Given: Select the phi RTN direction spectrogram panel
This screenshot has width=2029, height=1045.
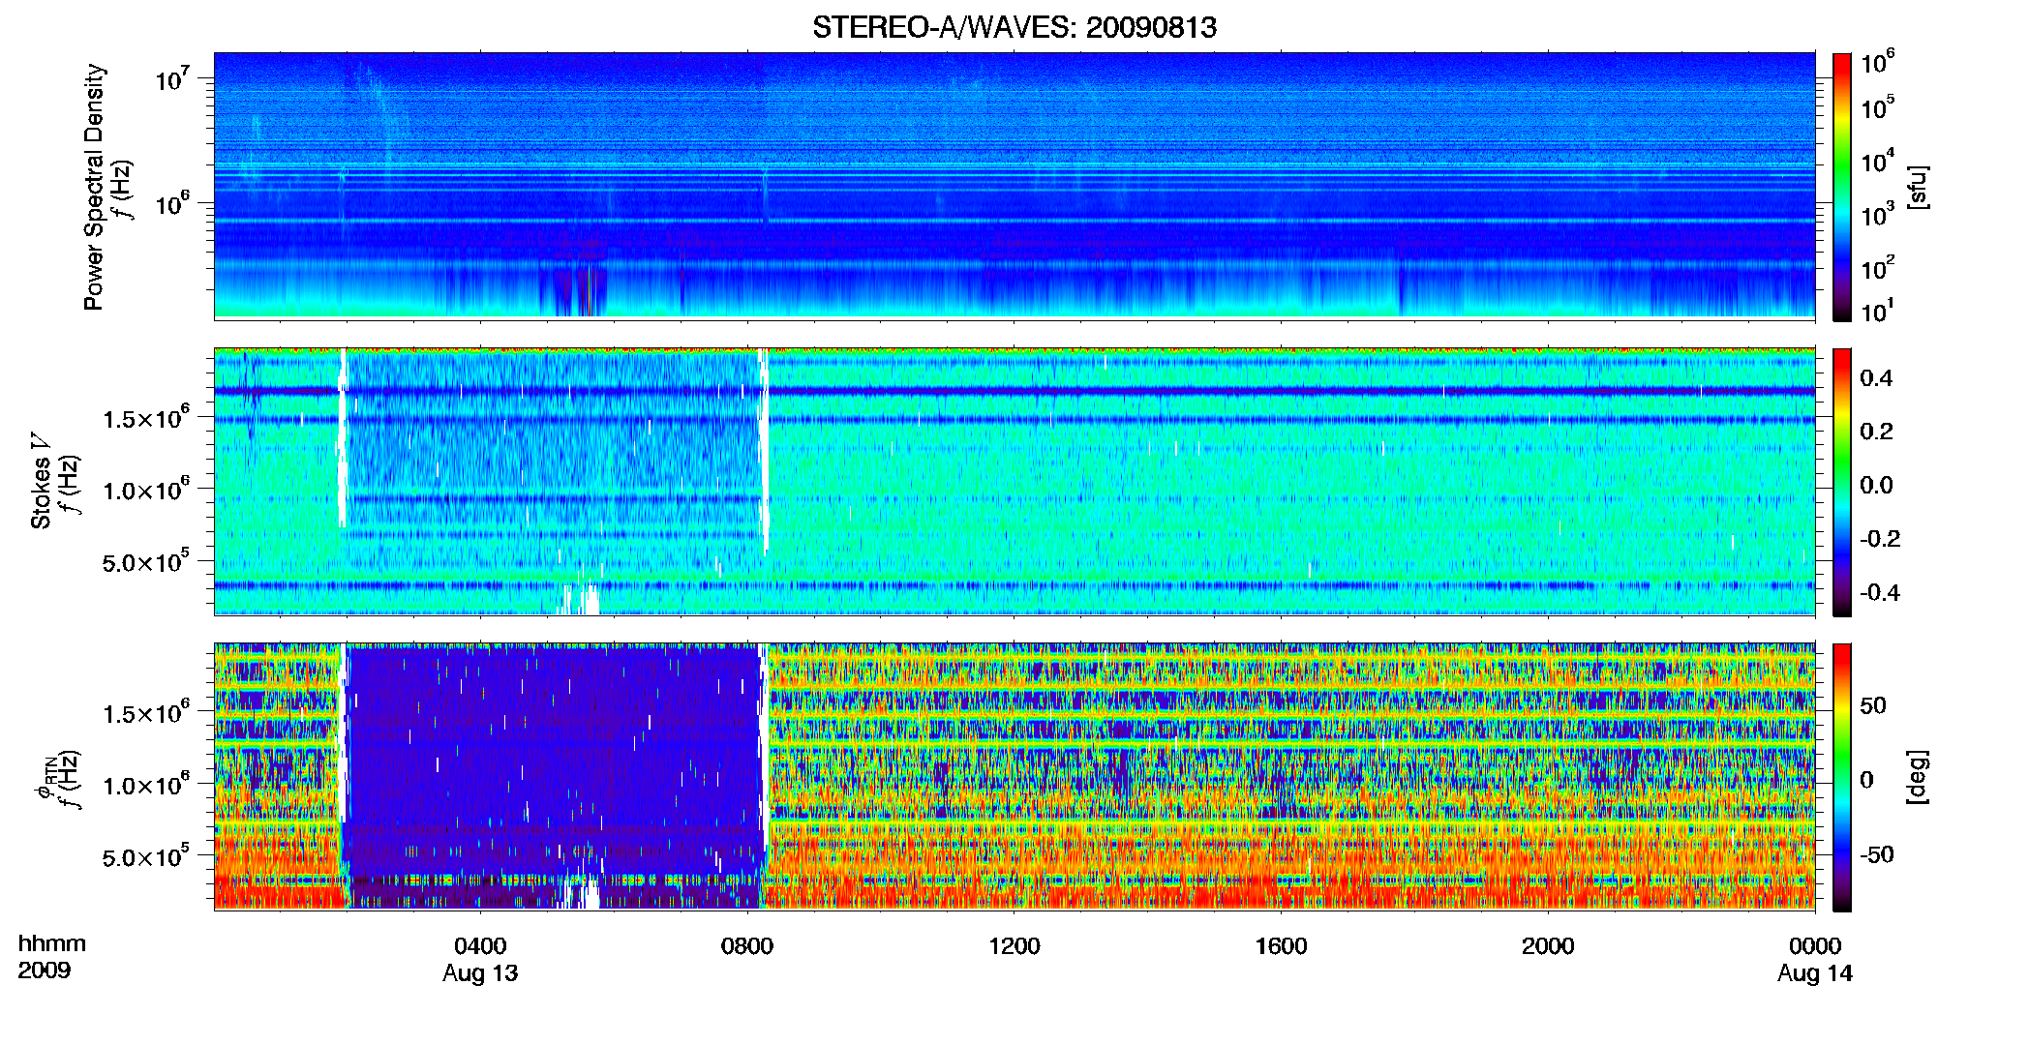Looking at the screenshot, I should 1014,777.
